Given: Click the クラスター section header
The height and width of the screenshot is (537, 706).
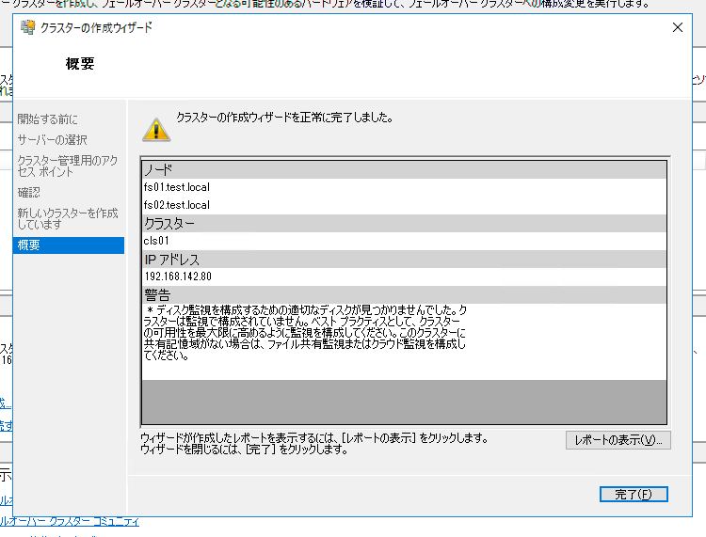Looking at the screenshot, I should point(404,223).
